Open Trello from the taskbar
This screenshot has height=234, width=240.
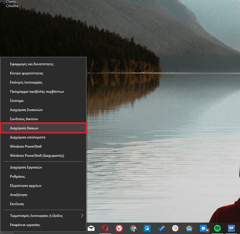click(147, 228)
